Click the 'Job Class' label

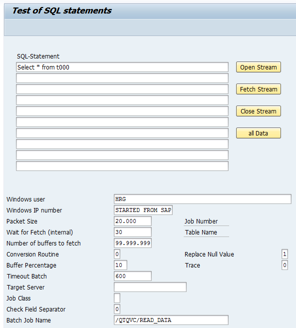pos(18,298)
